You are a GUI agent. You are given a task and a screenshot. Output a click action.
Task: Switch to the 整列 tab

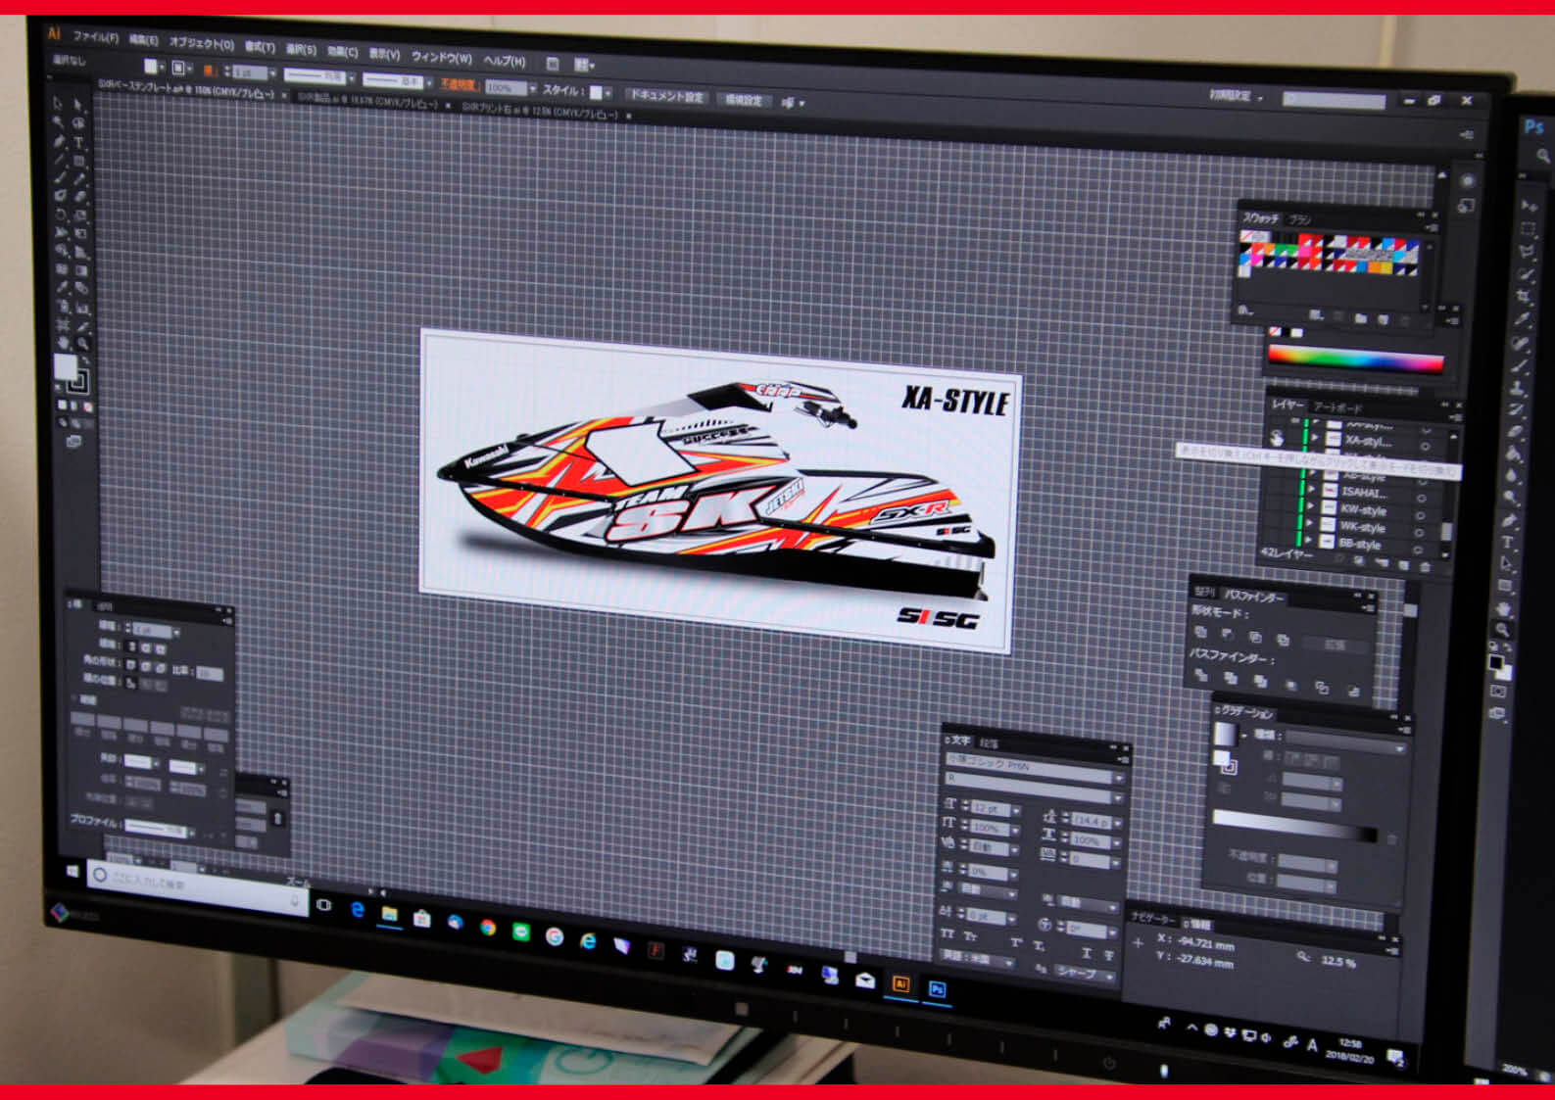coord(1203,592)
